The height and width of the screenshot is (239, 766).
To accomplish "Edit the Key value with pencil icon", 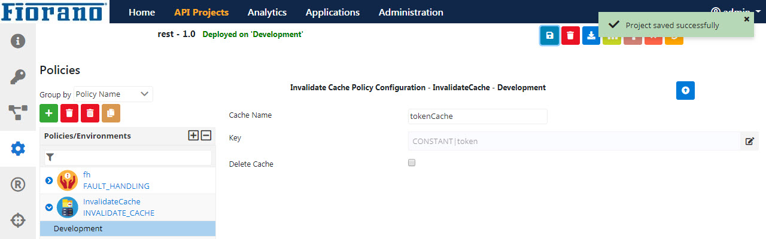I will [x=750, y=142].
